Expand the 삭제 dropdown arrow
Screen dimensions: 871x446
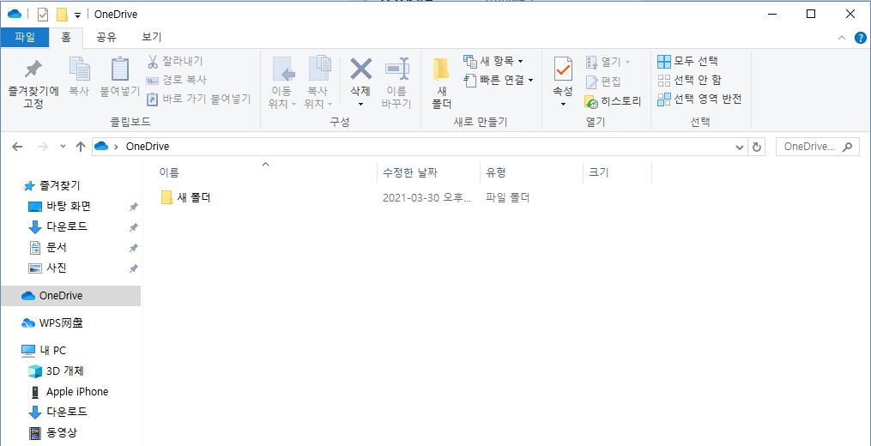coord(360,104)
